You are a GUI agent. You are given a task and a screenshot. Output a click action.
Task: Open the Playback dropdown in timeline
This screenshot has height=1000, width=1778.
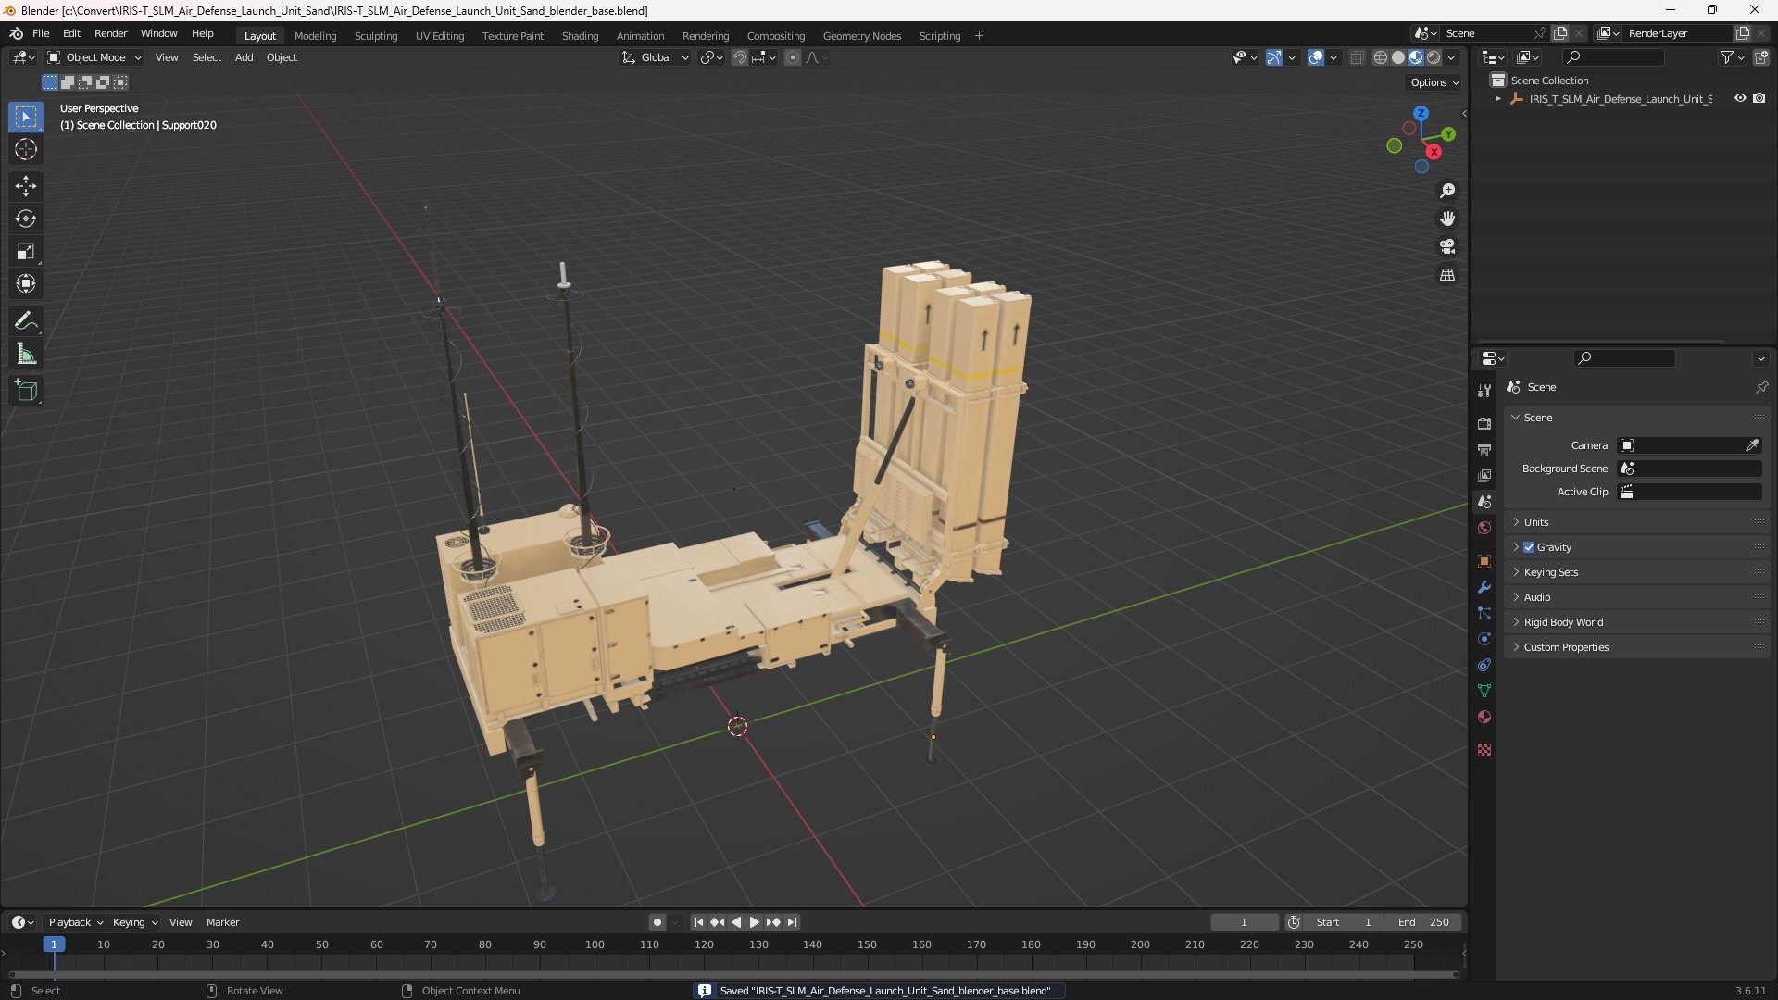point(75,922)
